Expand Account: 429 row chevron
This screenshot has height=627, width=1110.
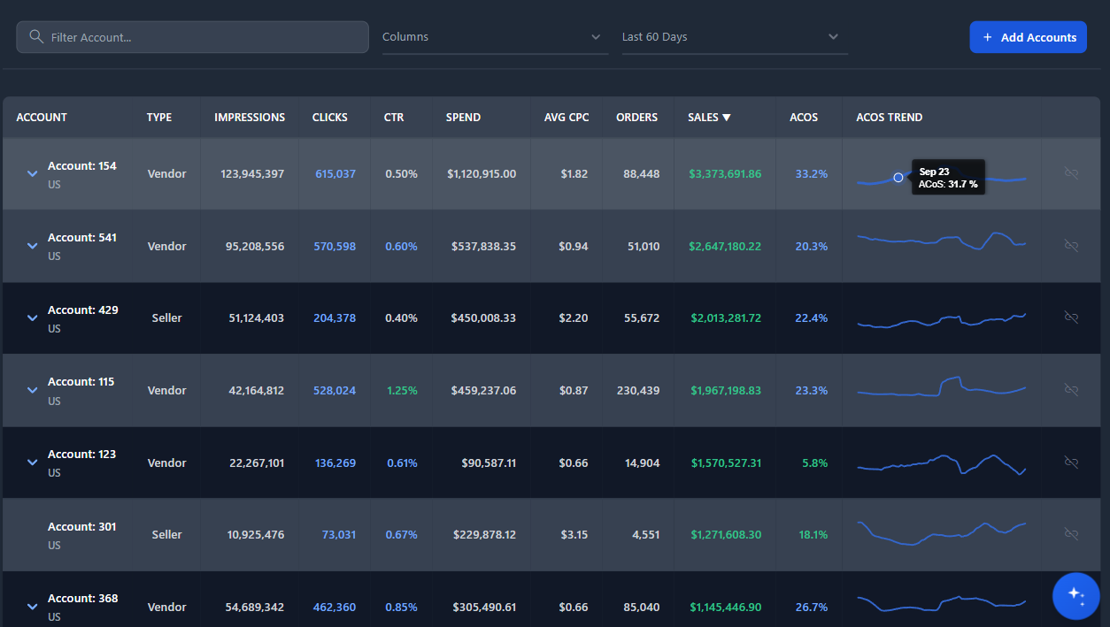point(33,318)
